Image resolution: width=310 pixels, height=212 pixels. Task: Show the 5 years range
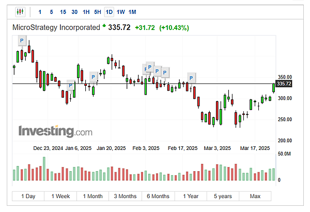tap(223, 196)
